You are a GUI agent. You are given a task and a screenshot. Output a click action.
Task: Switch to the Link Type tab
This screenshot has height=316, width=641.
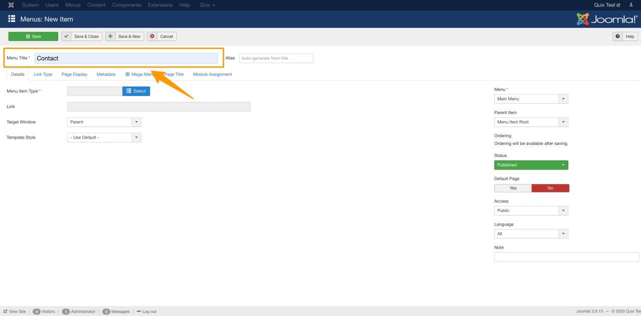pyautogui.click(x=43, y=74)
